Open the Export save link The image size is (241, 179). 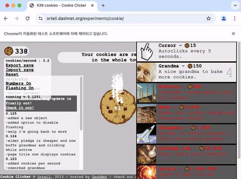click(20, 65)
